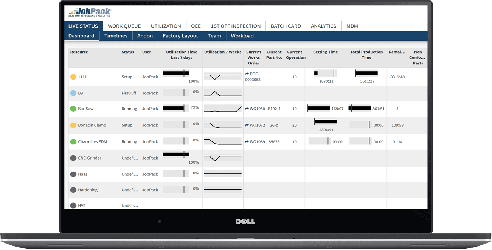The height and width of the screenshot is (250, 492).
Task: Select the Charmilles EDM resource row
Action: pos(92,142)
